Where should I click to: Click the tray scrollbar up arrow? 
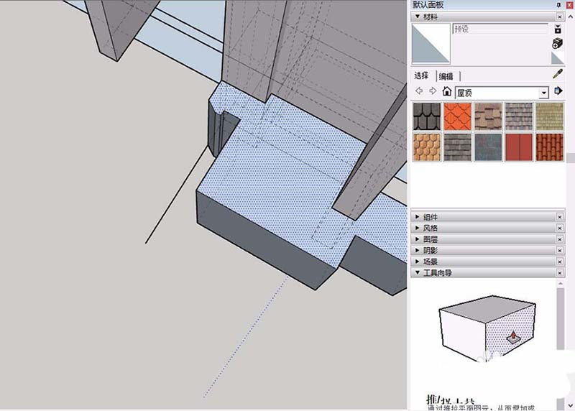pos(571,17)
